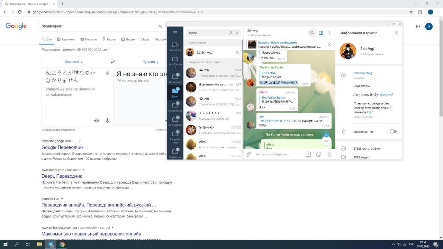Clear the Google search query

[x=160, y=26]
